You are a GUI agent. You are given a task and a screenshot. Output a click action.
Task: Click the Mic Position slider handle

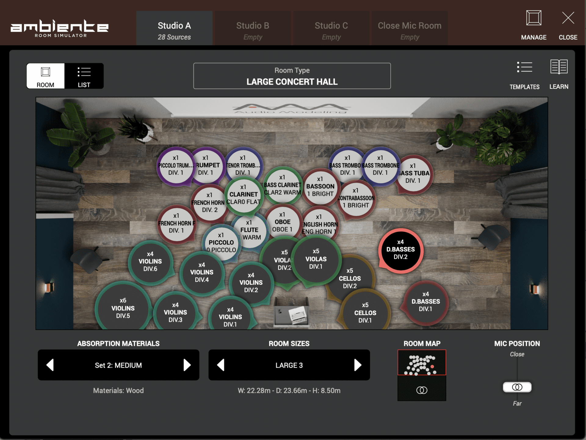[x=517, y=387]
